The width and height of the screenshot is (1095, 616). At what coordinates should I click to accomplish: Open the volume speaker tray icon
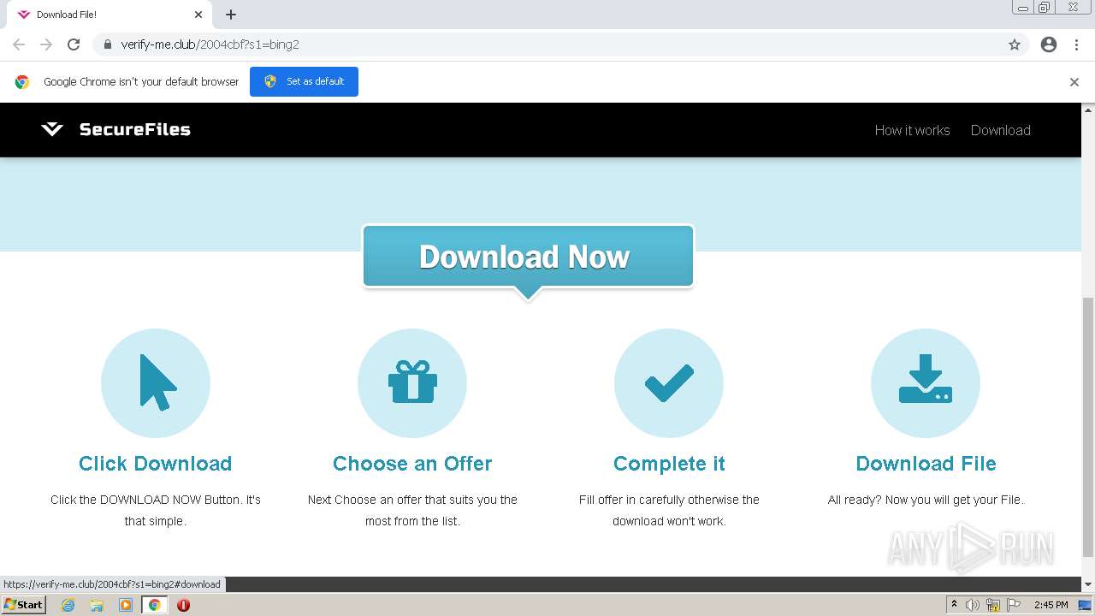[x=973, y=605]
